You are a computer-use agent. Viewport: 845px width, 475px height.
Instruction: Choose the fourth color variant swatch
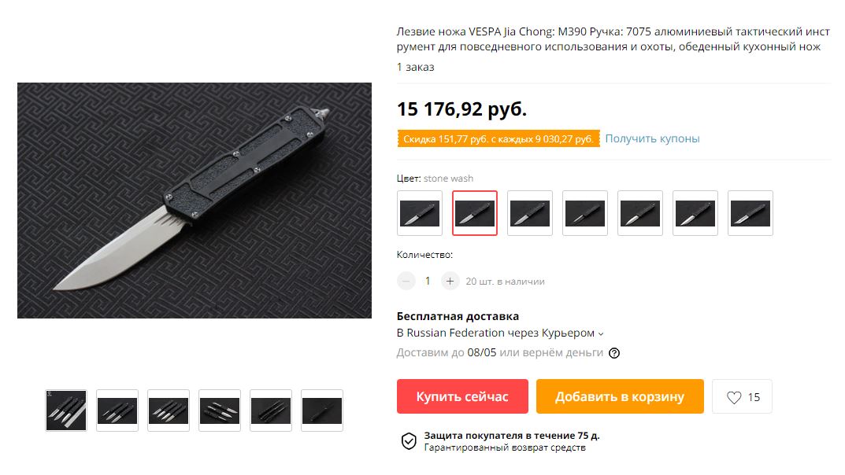(584, 213)
